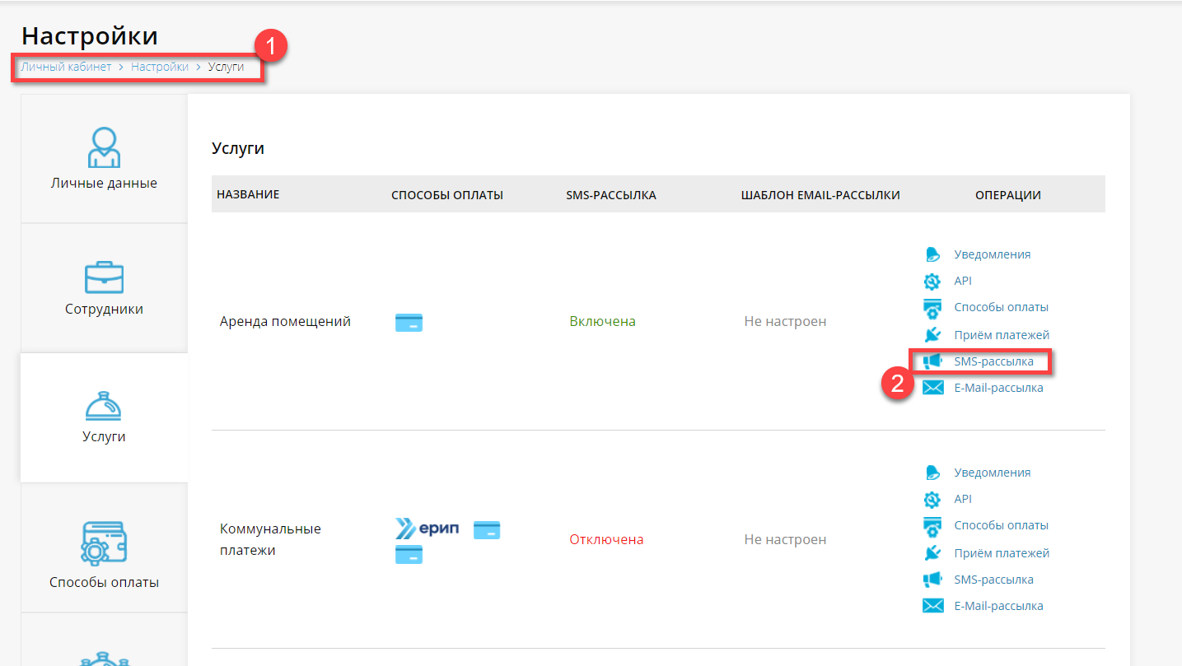
Task: Click bell icon for Коммунальные платежи notifications
Action: tap(932, 473)
